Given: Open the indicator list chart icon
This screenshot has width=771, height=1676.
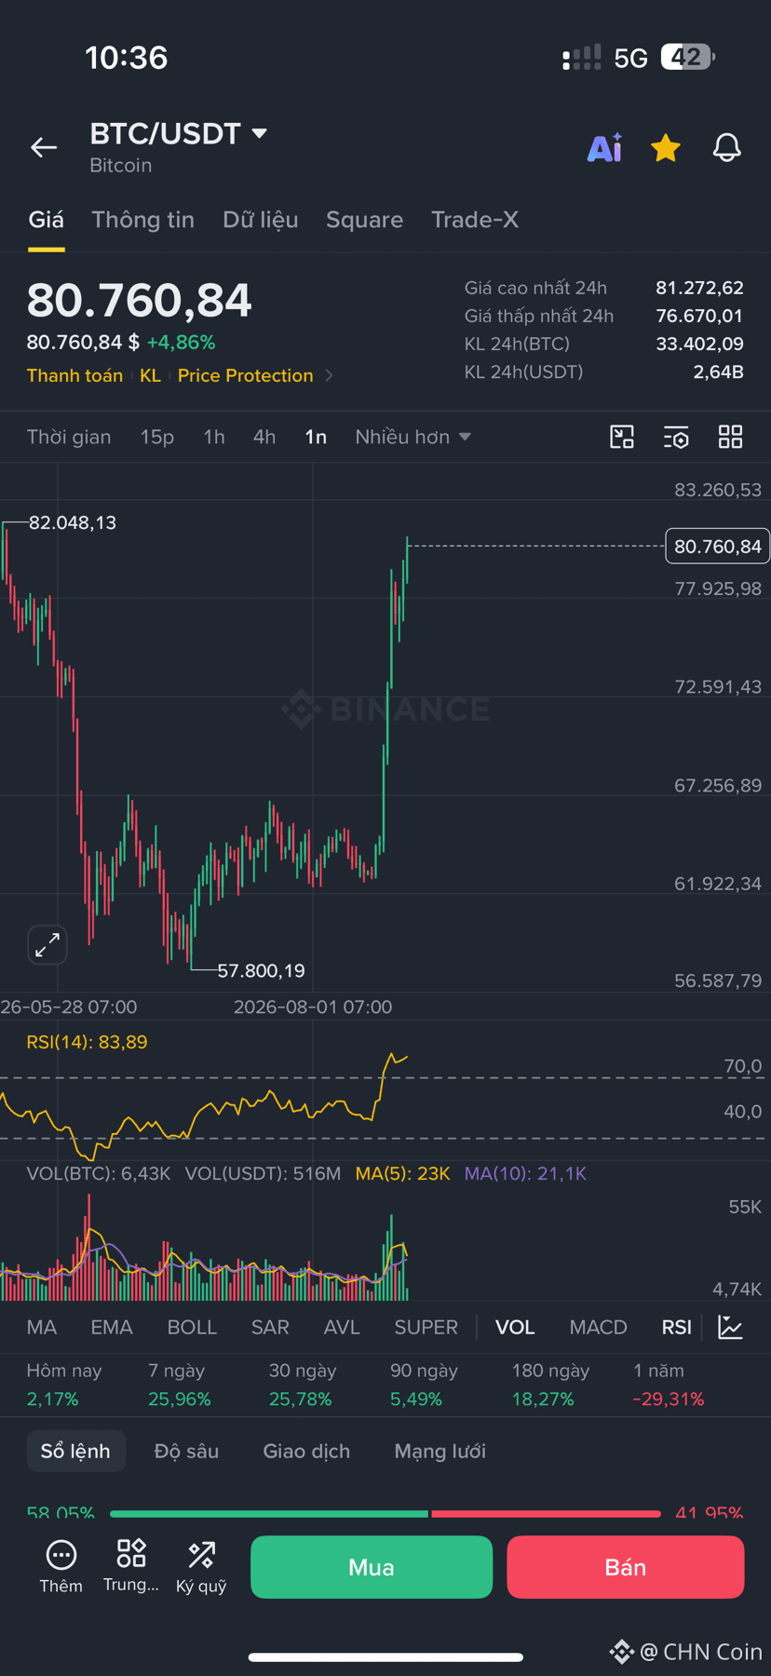Looking at the screenshot, I should [x=731, y=1327].
